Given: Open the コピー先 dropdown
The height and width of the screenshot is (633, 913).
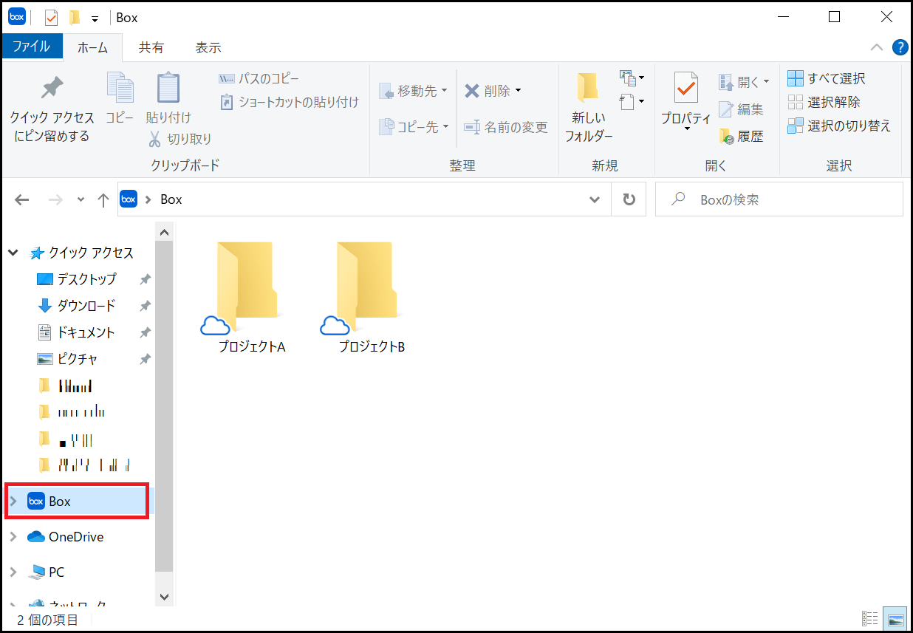Looking at the screenshot, I should click(x=414, y=127).
